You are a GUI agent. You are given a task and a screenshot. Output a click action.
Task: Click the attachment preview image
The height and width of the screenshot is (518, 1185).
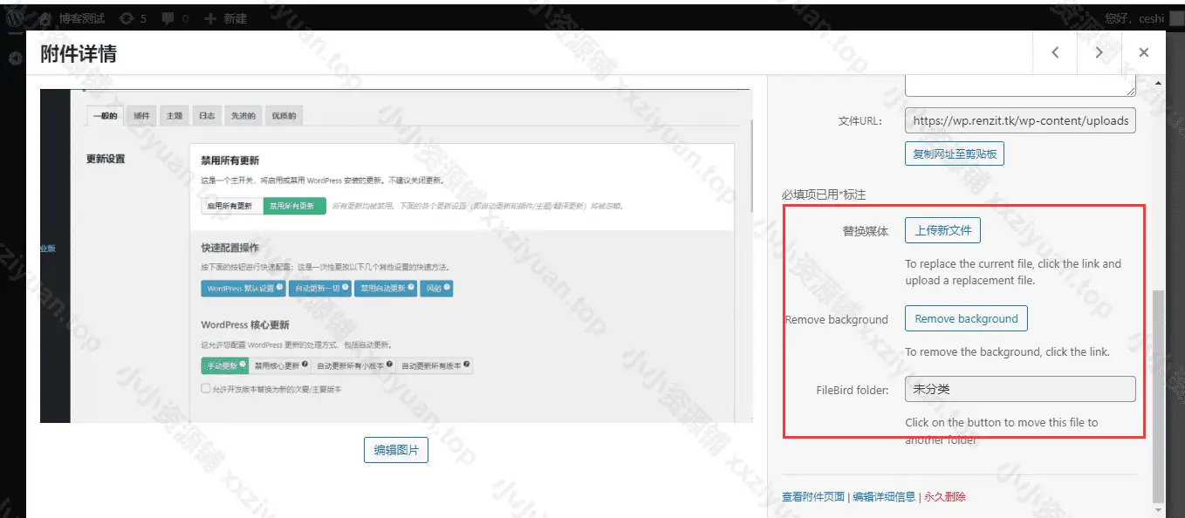tap(395, 256)
